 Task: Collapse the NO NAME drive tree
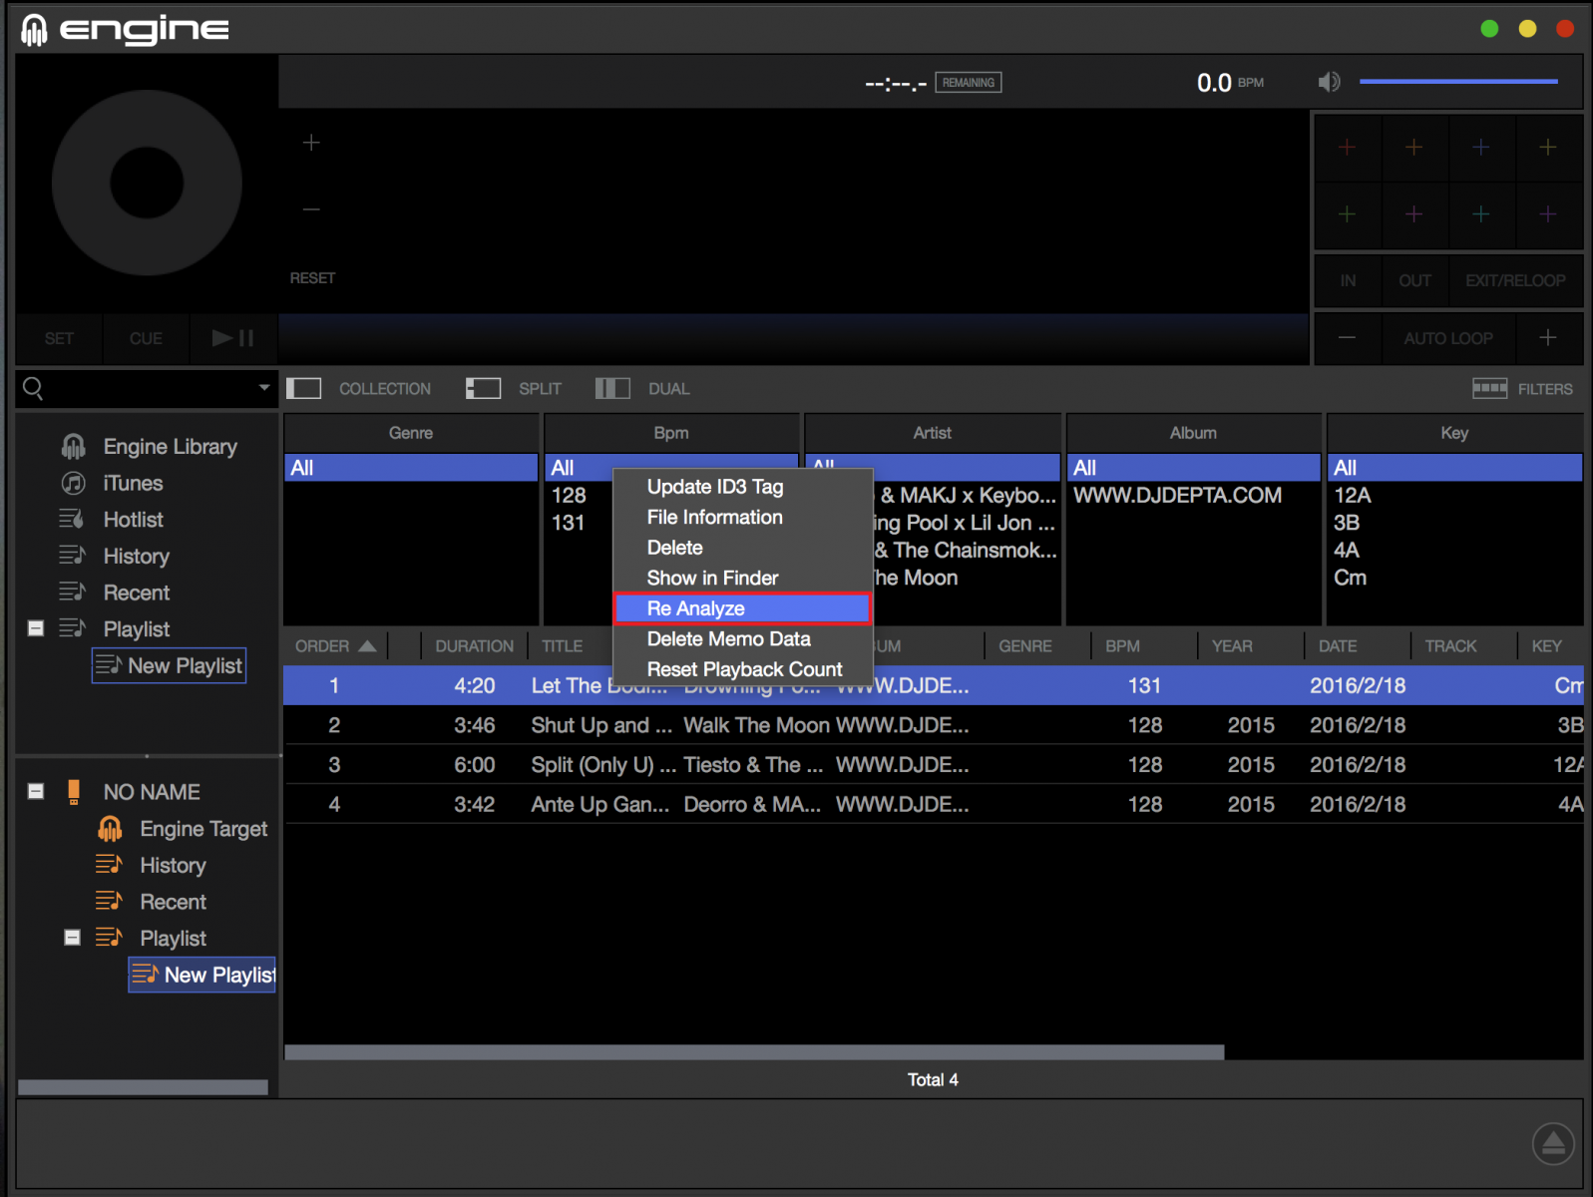tap(36, 791)
